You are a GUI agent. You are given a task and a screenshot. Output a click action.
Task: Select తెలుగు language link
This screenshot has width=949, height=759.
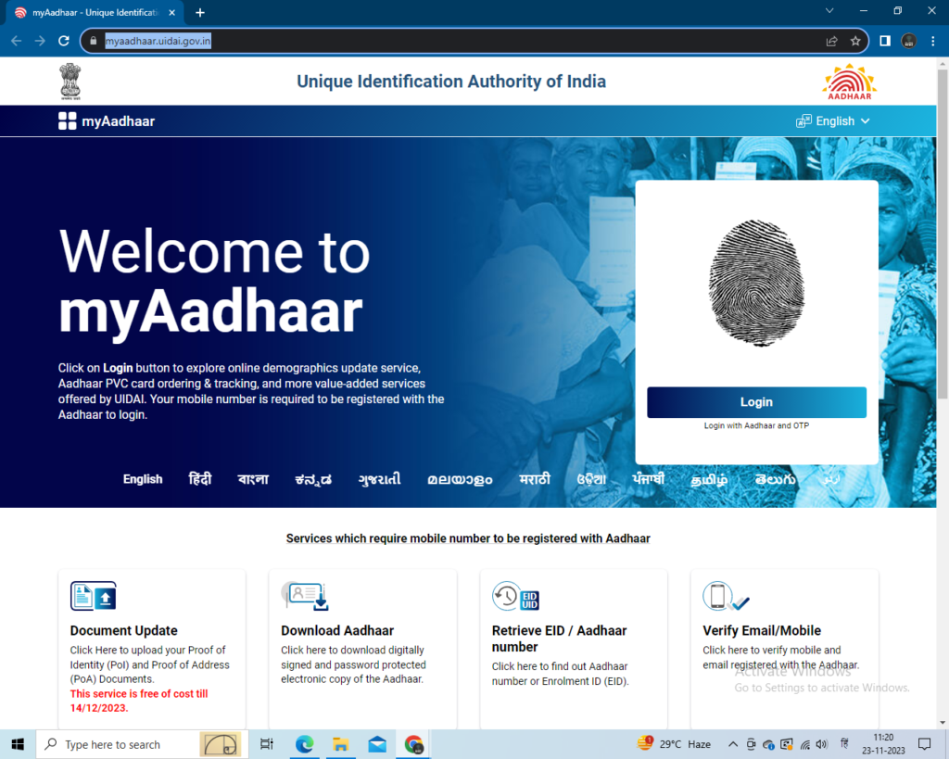coord(776,479)
